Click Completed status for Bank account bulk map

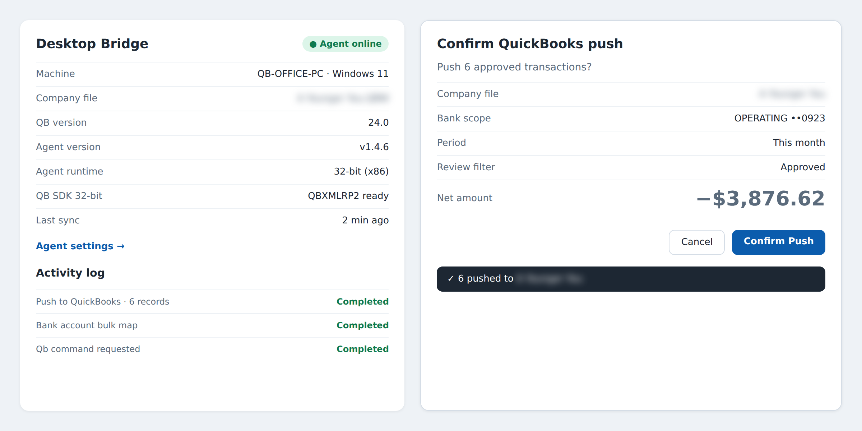[x=362, y=325]
